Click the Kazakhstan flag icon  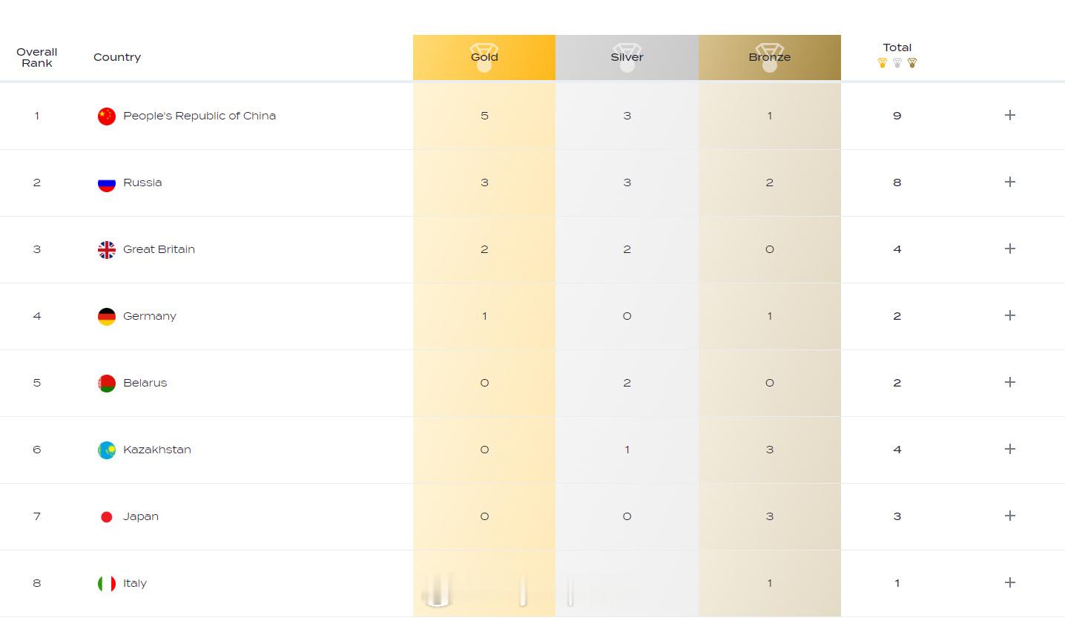click(107, 450)
